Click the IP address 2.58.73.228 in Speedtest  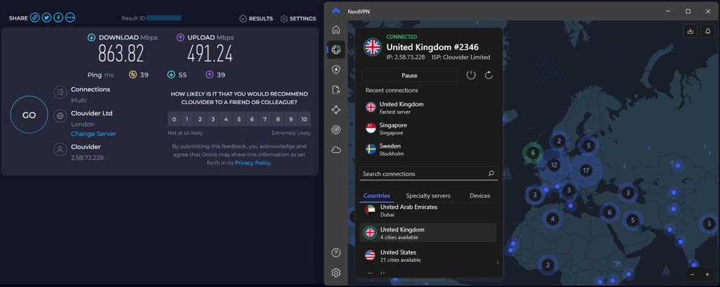87,158
